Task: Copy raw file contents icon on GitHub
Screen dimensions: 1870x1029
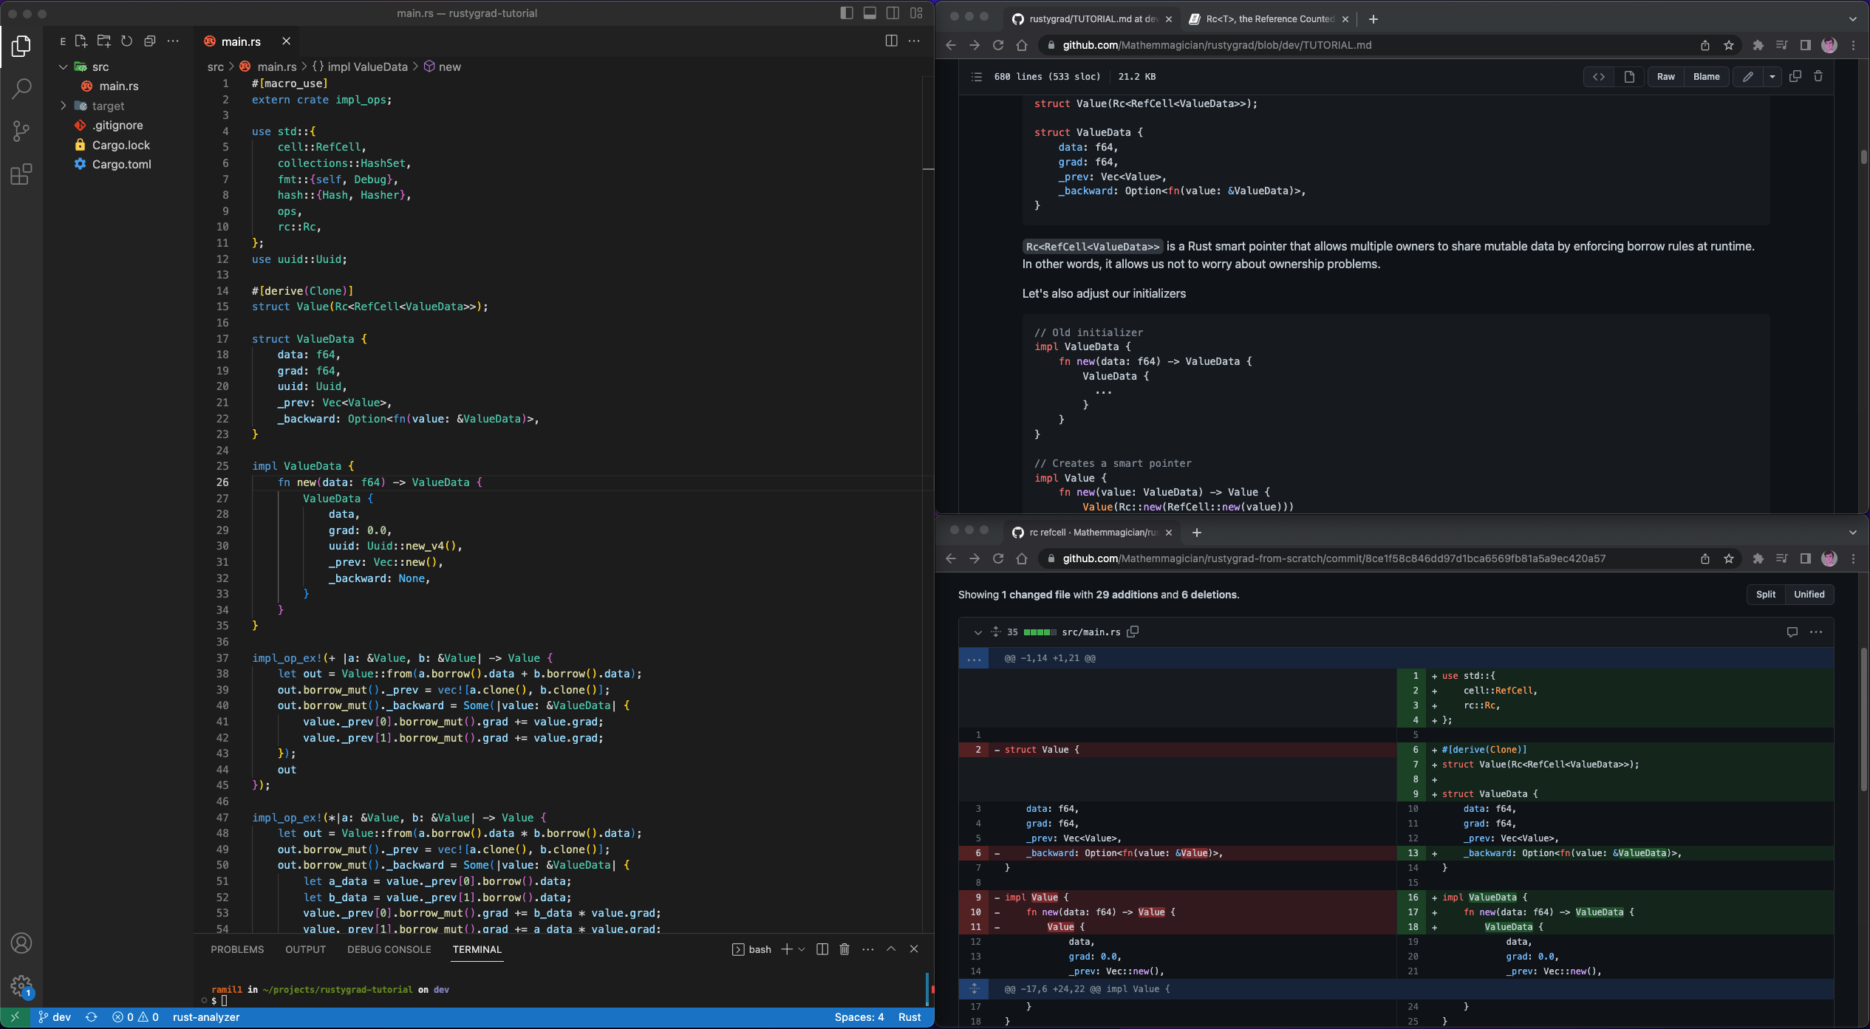Action: [1795, 77]
